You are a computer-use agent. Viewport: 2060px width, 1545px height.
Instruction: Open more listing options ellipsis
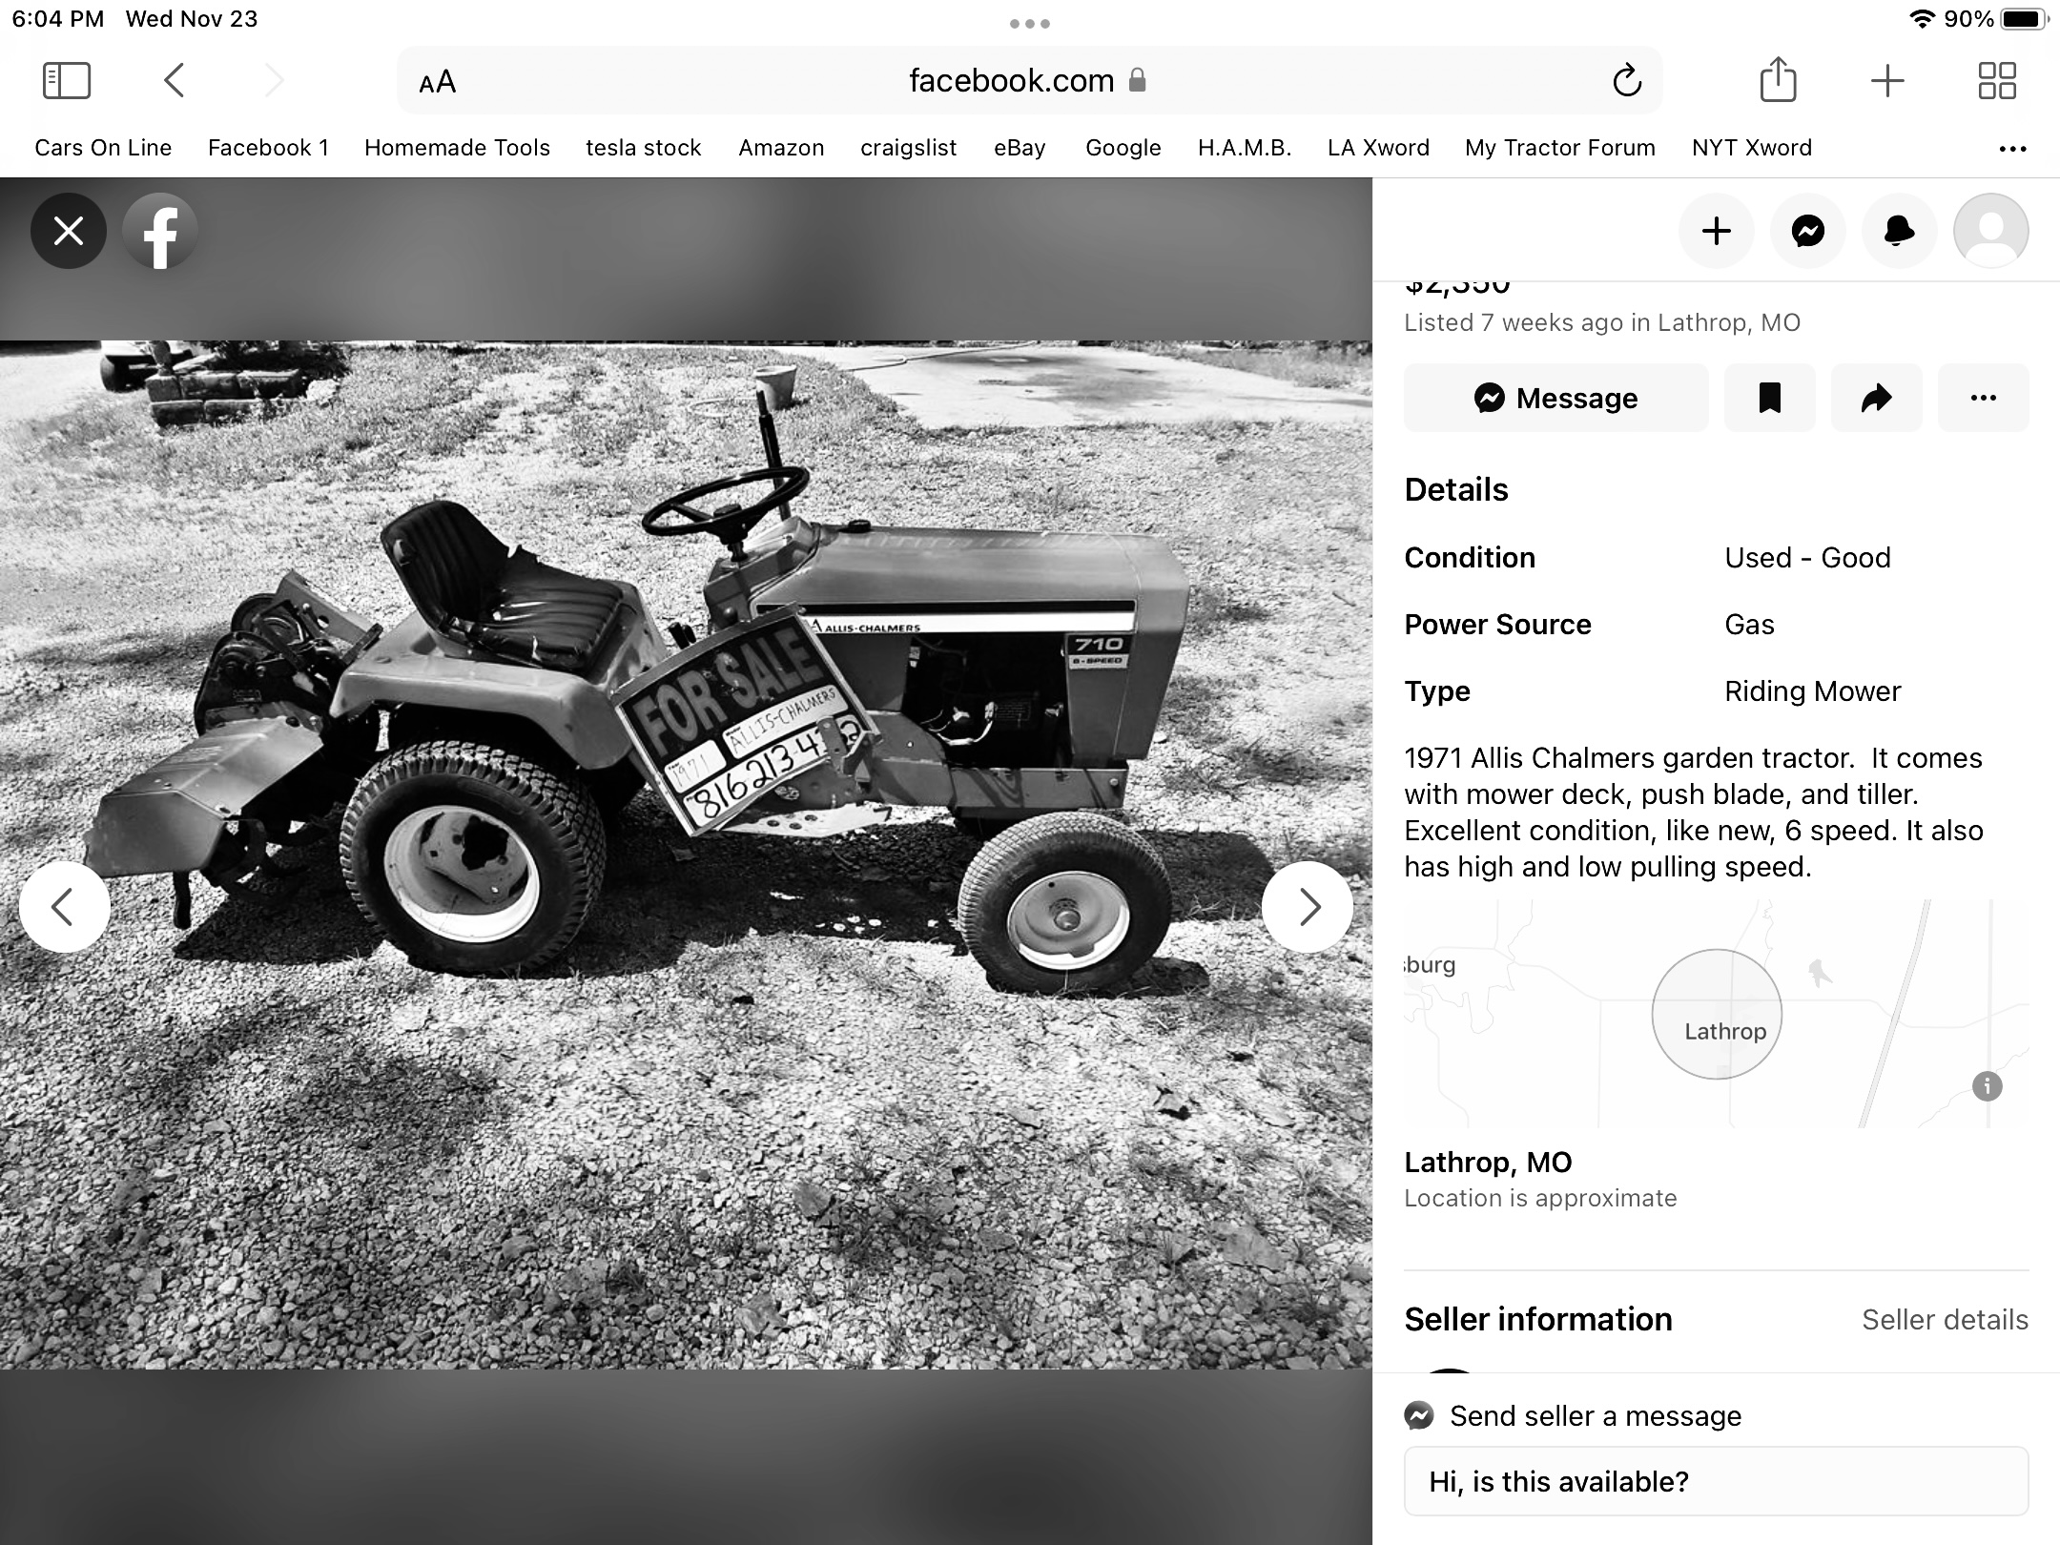tap(1984, 398)
